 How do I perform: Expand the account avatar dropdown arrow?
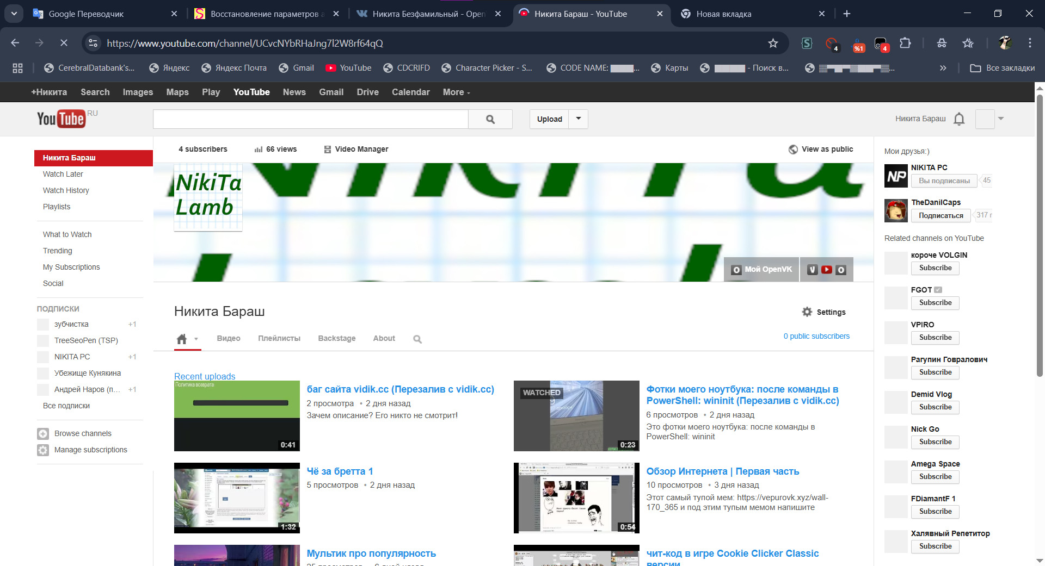(x=1000, y=119)
